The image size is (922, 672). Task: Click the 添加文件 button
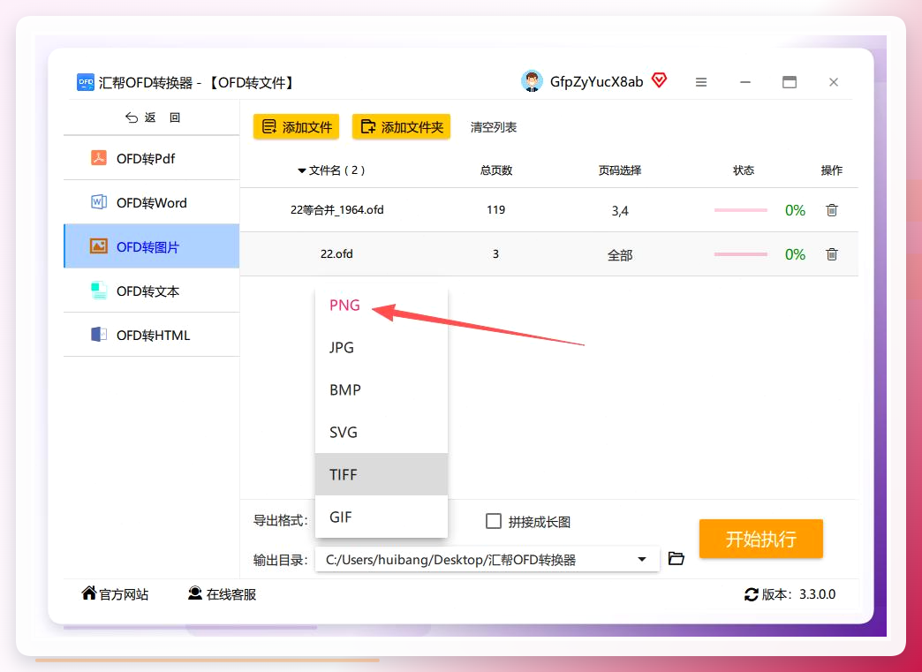click(x=297, y=126)
